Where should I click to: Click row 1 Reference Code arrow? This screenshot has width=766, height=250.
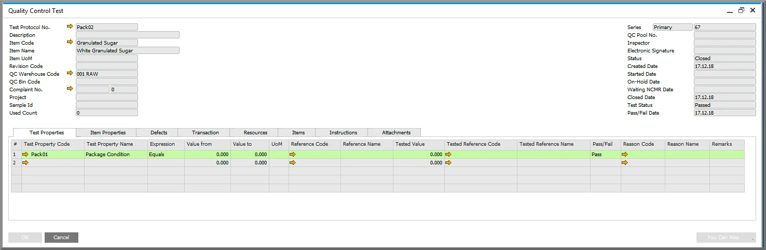pyautogui.click(x=293, y=155)
